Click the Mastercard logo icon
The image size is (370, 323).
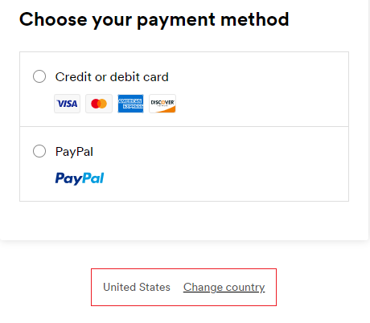[99, 104]
